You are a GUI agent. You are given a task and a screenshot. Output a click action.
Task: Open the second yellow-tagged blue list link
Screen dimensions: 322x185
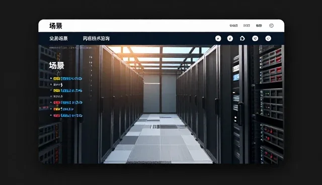(67, 90)
